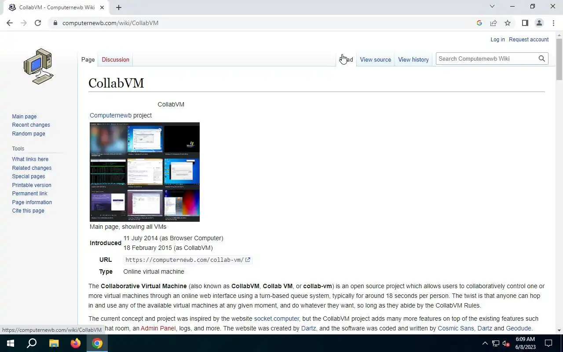
Task: Go to Main page in sidebar
Action: click(x=24, y=117)
